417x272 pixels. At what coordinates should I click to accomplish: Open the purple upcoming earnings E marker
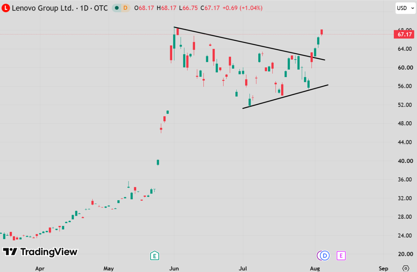tap(341, 256)
